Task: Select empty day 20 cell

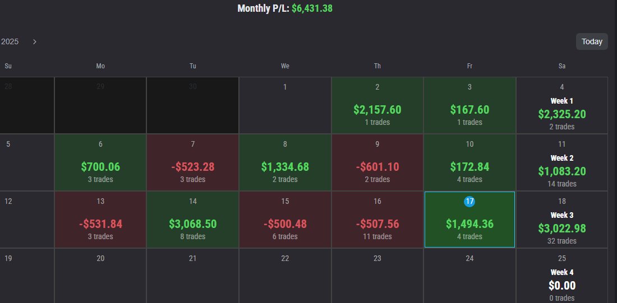Action: pos(100,276)
